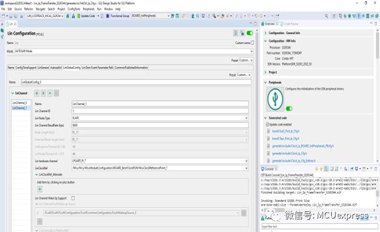Click the green home icon in toolbar
Screen dimensions: 380x232
68,16
